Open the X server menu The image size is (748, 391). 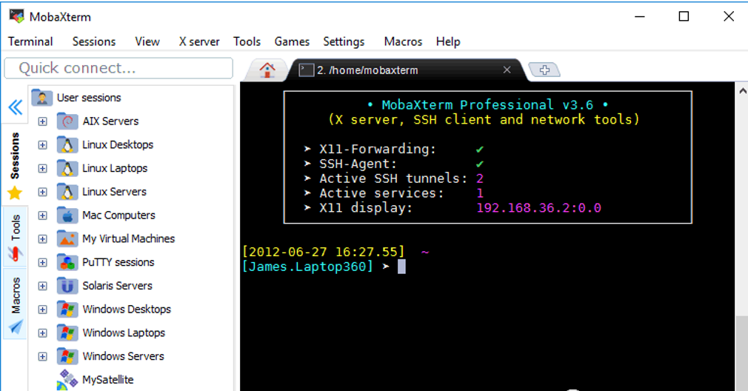click(x=198, y=41)
